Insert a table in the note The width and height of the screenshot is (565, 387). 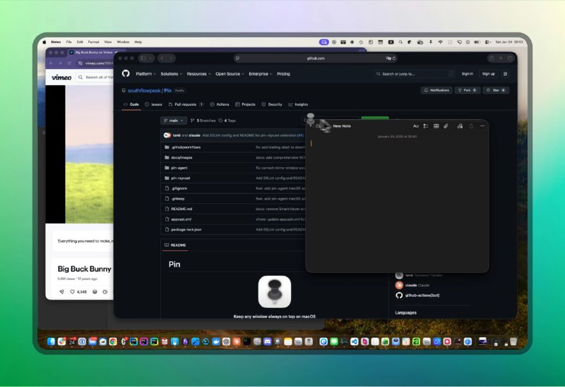436,126
